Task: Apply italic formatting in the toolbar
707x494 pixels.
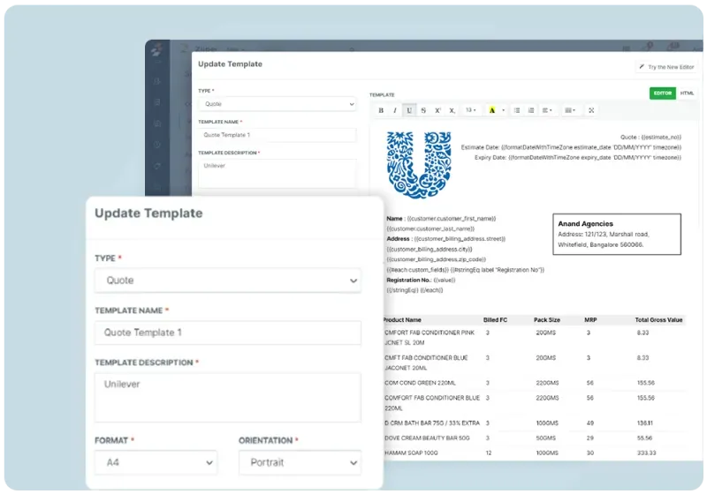Action: 395,110
